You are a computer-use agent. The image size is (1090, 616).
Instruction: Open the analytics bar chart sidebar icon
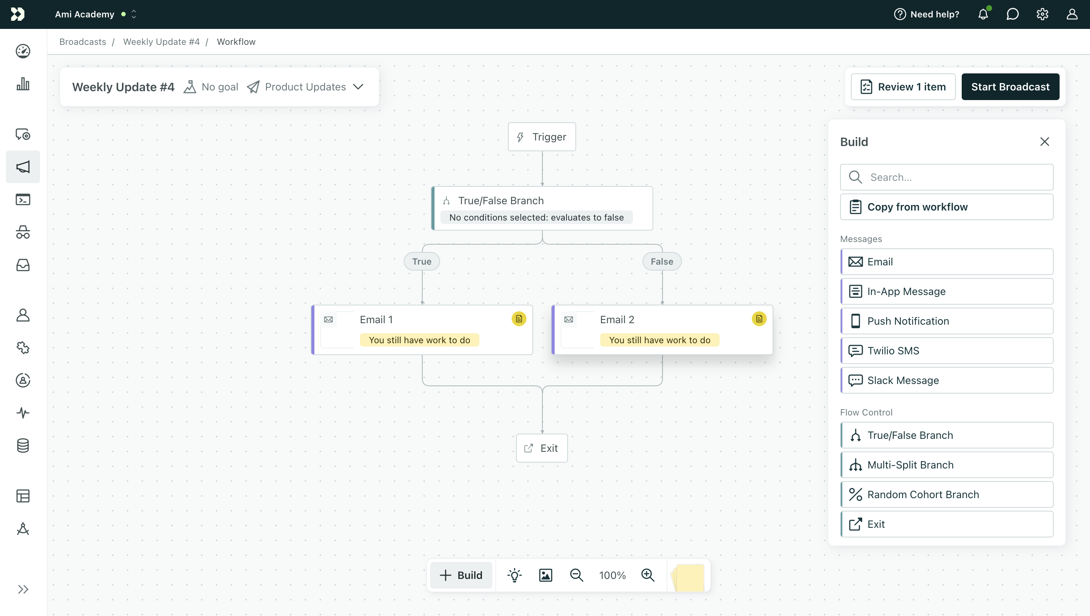(x=23, y=84)
